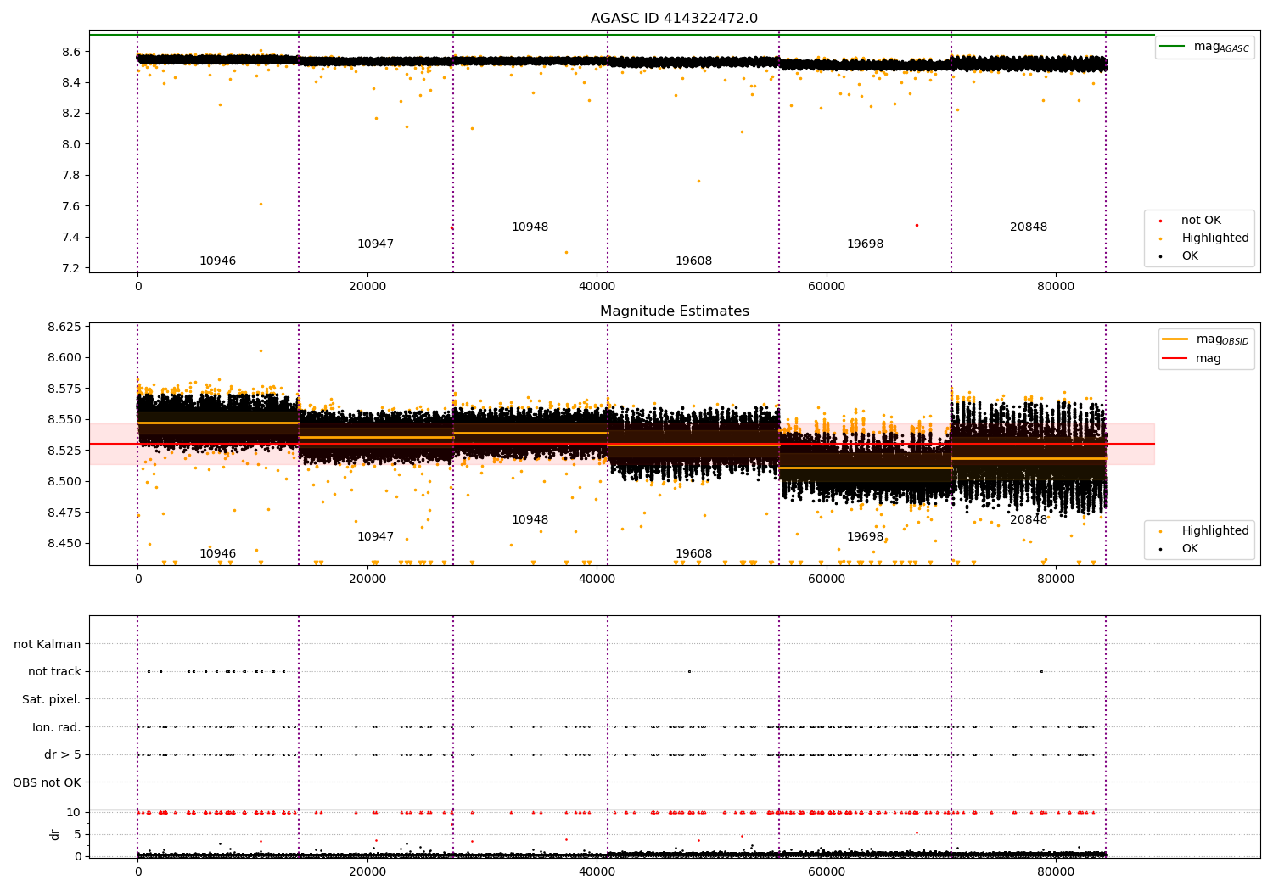The width and height of the screenshot is (1273, 891).
Task: Click the 'not track' axis label
Action: tap(54, 671)
